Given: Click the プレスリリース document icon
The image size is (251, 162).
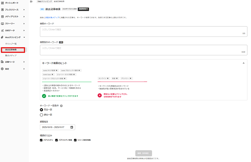Looking at the screenshot, I should tap(3, 10).
